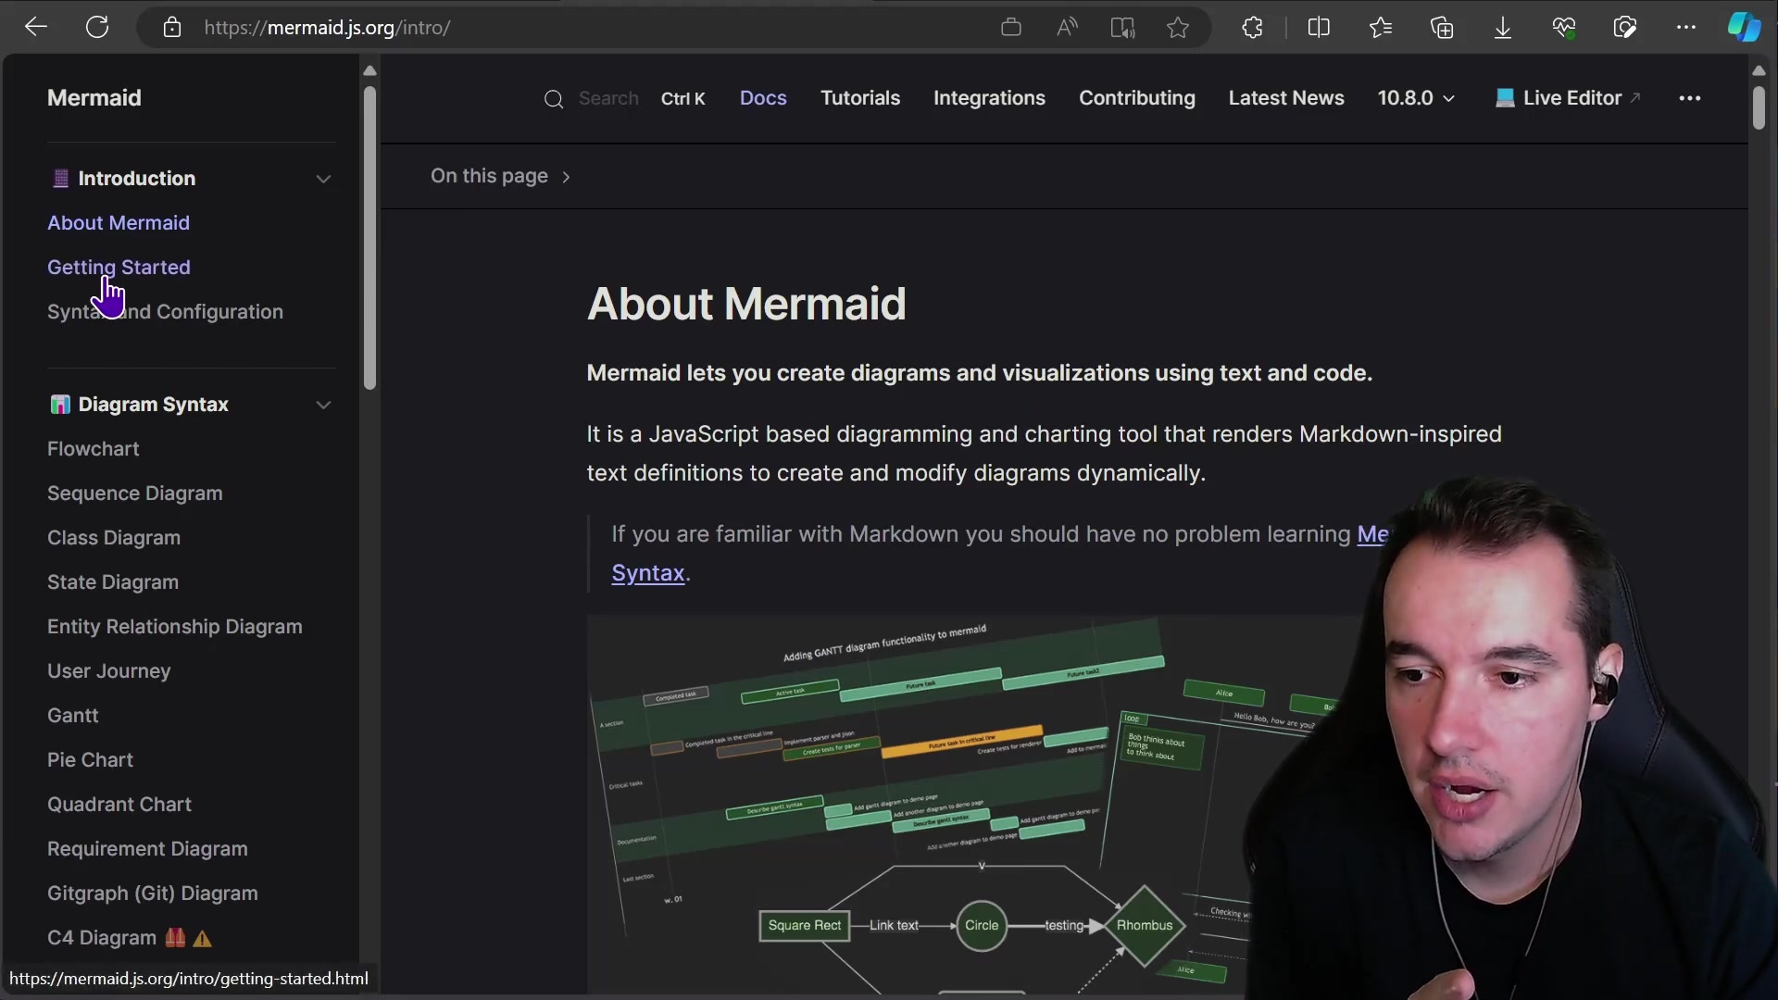
Task: Reload the page with the refresh icon
Action: (97, 27)
